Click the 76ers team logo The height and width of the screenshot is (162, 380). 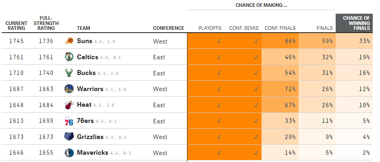[x=69, y=121]
